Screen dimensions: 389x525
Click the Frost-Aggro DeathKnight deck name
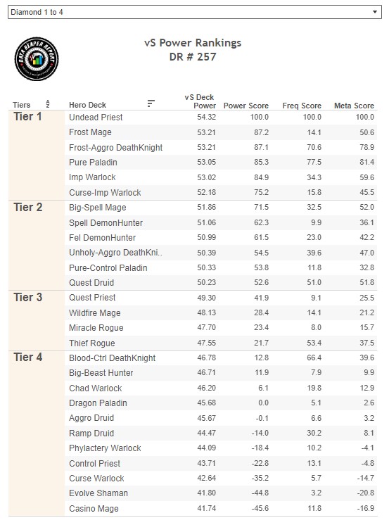pos(115,147)
